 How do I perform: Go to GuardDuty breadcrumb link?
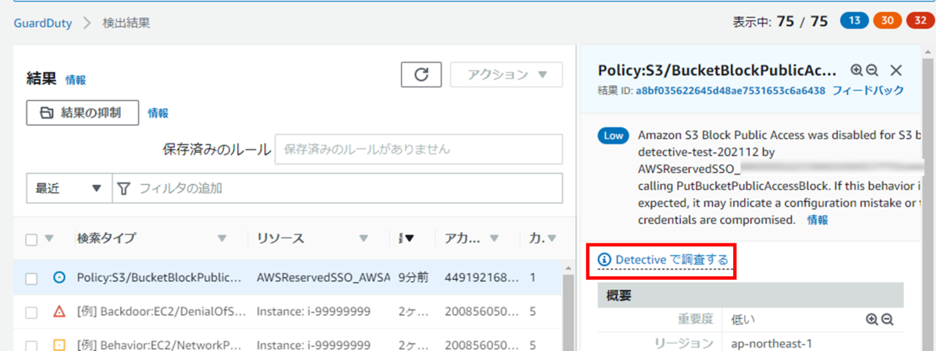tap(43, 23)
